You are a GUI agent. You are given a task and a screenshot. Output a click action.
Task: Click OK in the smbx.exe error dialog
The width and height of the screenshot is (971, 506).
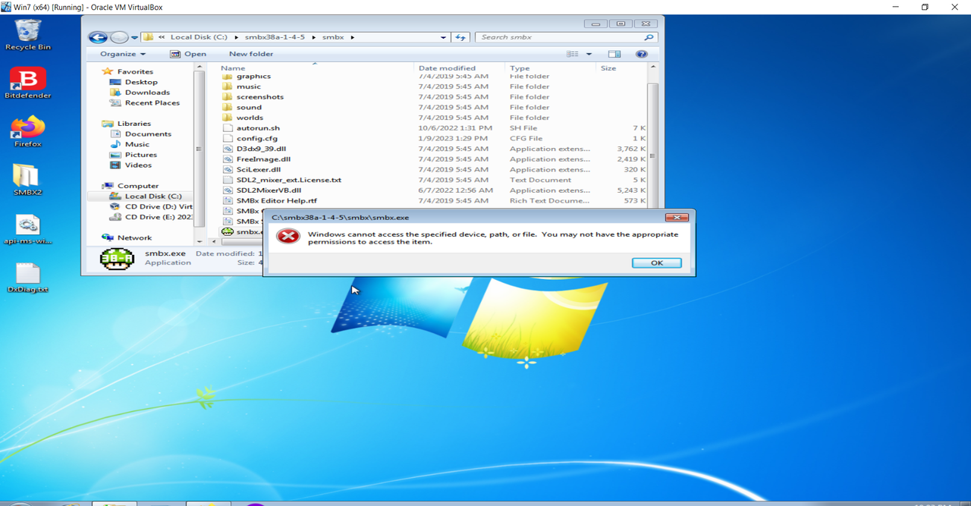(656, 262)
